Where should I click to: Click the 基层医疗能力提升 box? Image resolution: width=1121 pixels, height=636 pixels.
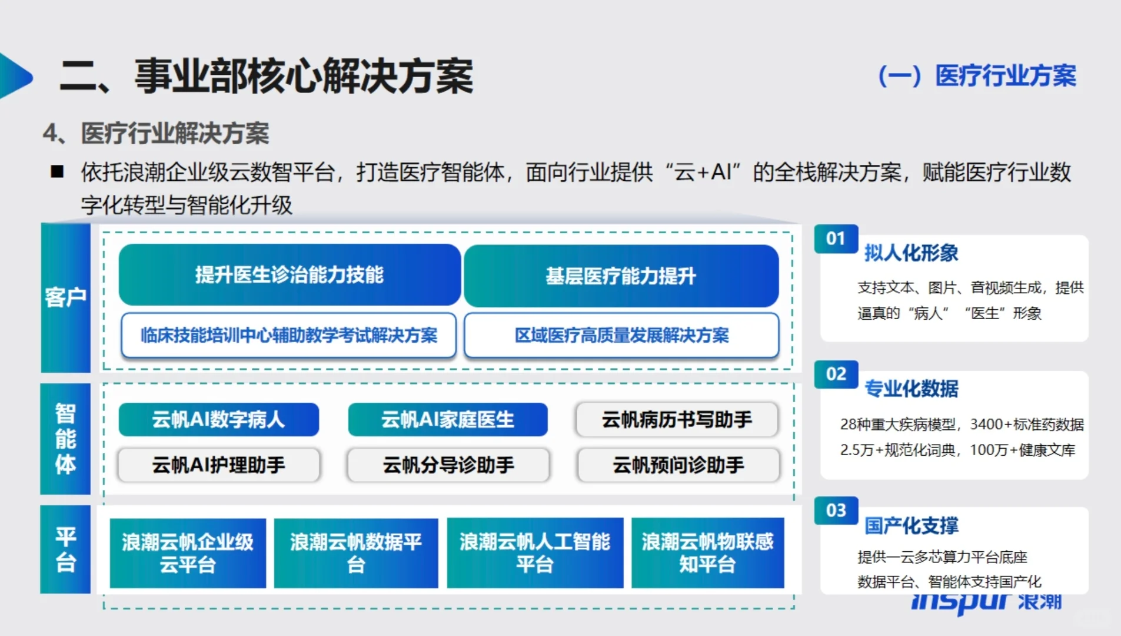click(621, 276)
